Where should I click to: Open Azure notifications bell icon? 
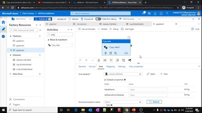pyautogui.click(x=155, y=13)
